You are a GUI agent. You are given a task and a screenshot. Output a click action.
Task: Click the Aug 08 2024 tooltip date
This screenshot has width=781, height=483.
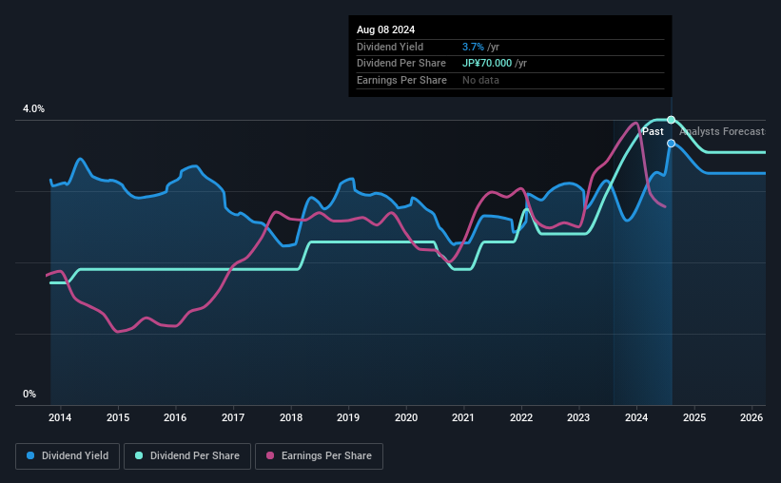click(x=385, y=29)
